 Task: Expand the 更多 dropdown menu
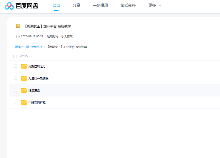tap(155, 6)
